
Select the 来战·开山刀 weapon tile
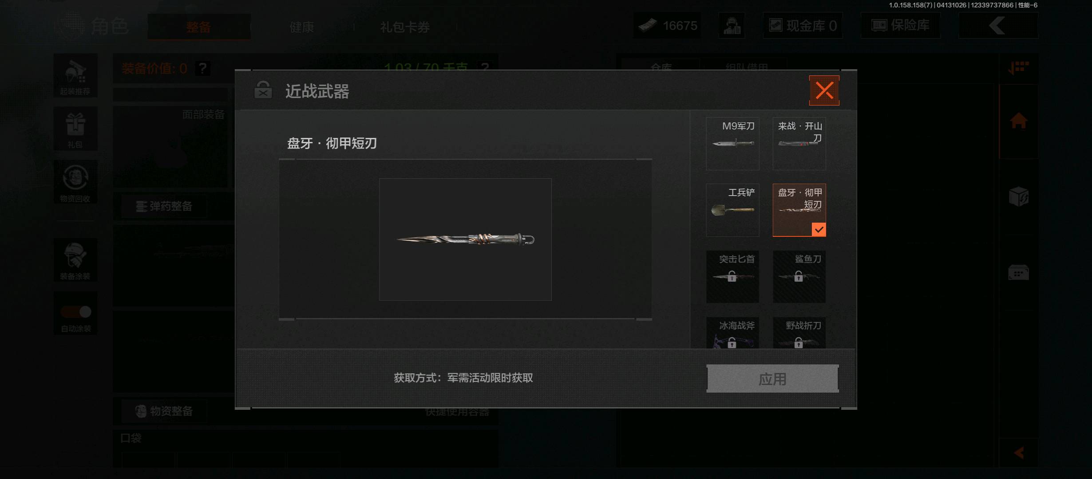pos(799,144)
